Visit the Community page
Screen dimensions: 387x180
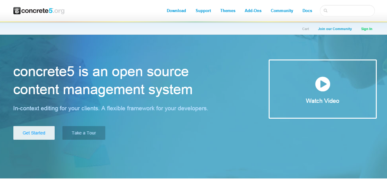(x=282, y=11)
